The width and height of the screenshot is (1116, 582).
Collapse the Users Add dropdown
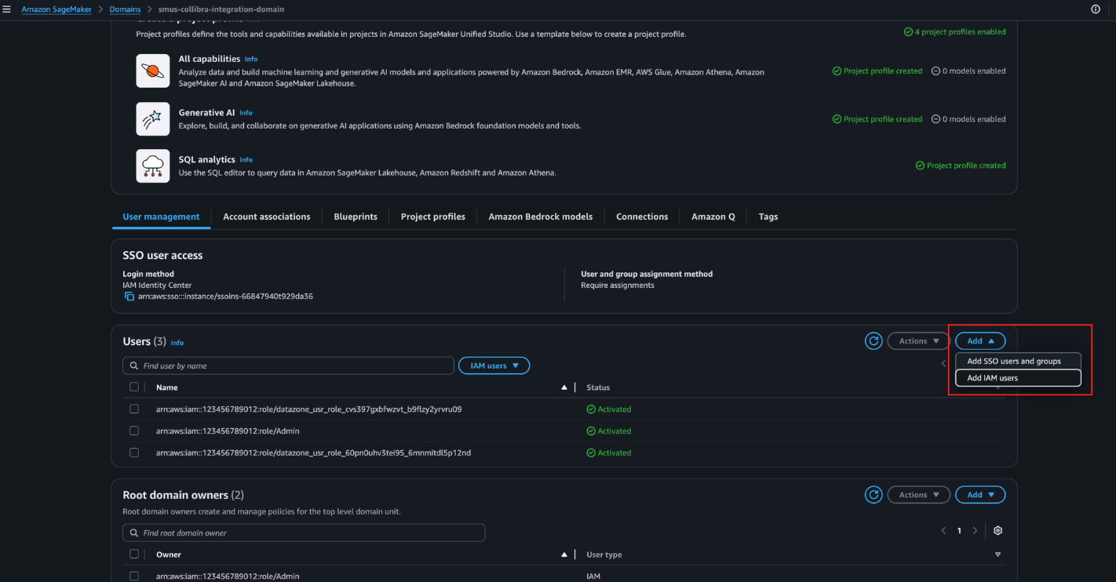click(x=980, y=341)
